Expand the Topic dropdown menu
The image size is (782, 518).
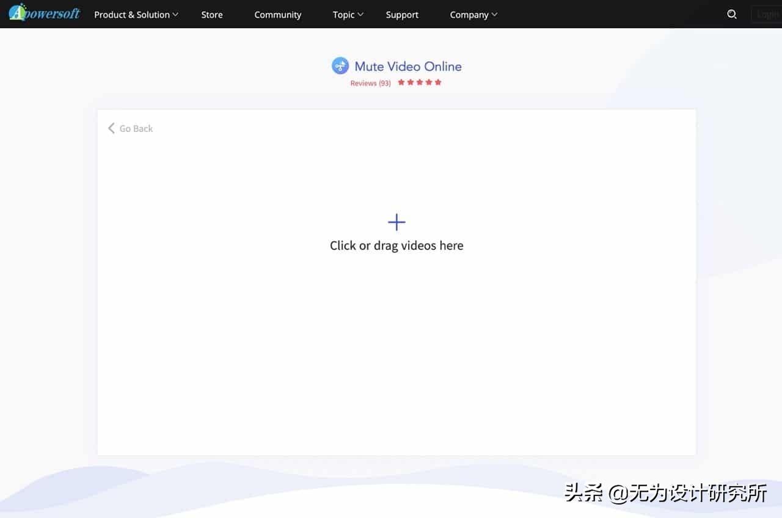(x=348, y=15)
